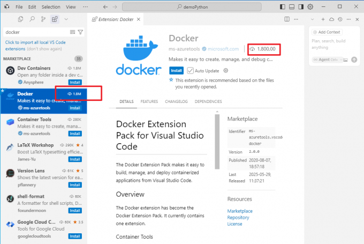Close the chat panel
Viewport: 364px width, 244px height.
point(357,19)
